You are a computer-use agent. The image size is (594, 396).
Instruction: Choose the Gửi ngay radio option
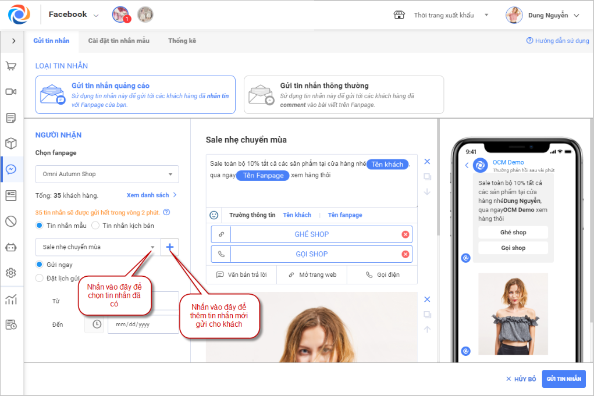click(x=40, y=265)
